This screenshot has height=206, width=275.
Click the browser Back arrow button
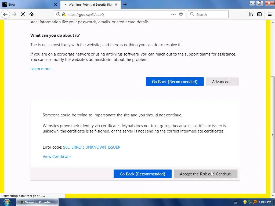(5, 14)
